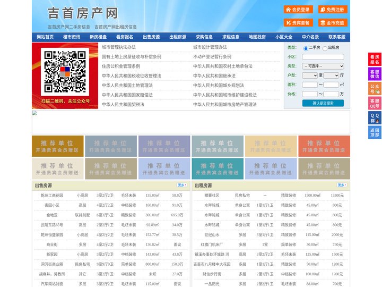Open 吉首房产网出租房信息 header link
382x287 pixels.
pyautogui.click(x=116, y=27)
